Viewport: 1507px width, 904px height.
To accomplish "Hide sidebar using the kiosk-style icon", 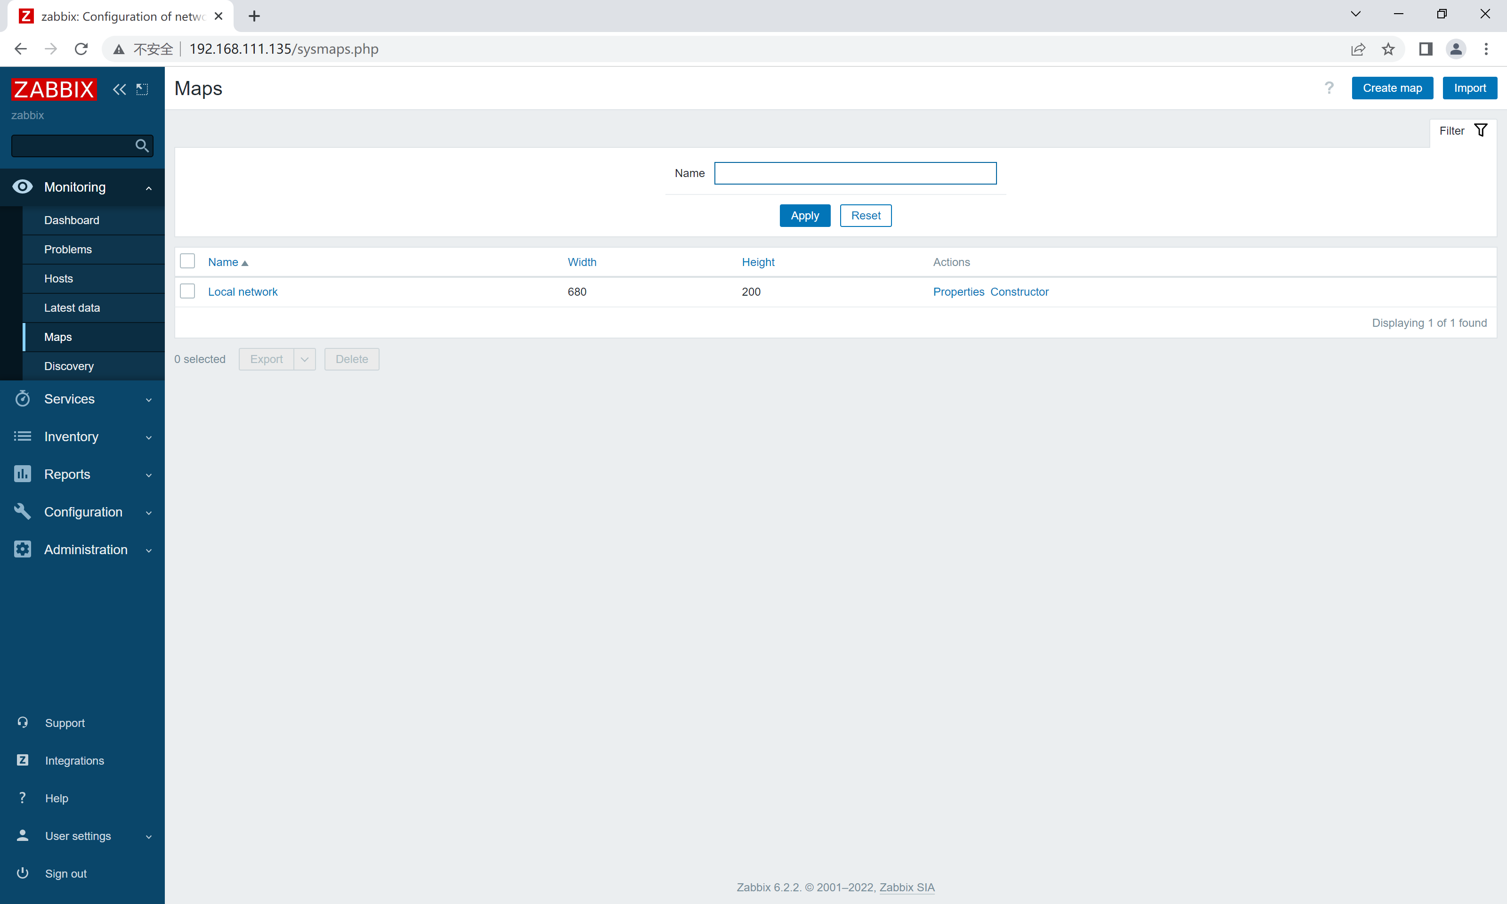I will (x=142, y=89).
